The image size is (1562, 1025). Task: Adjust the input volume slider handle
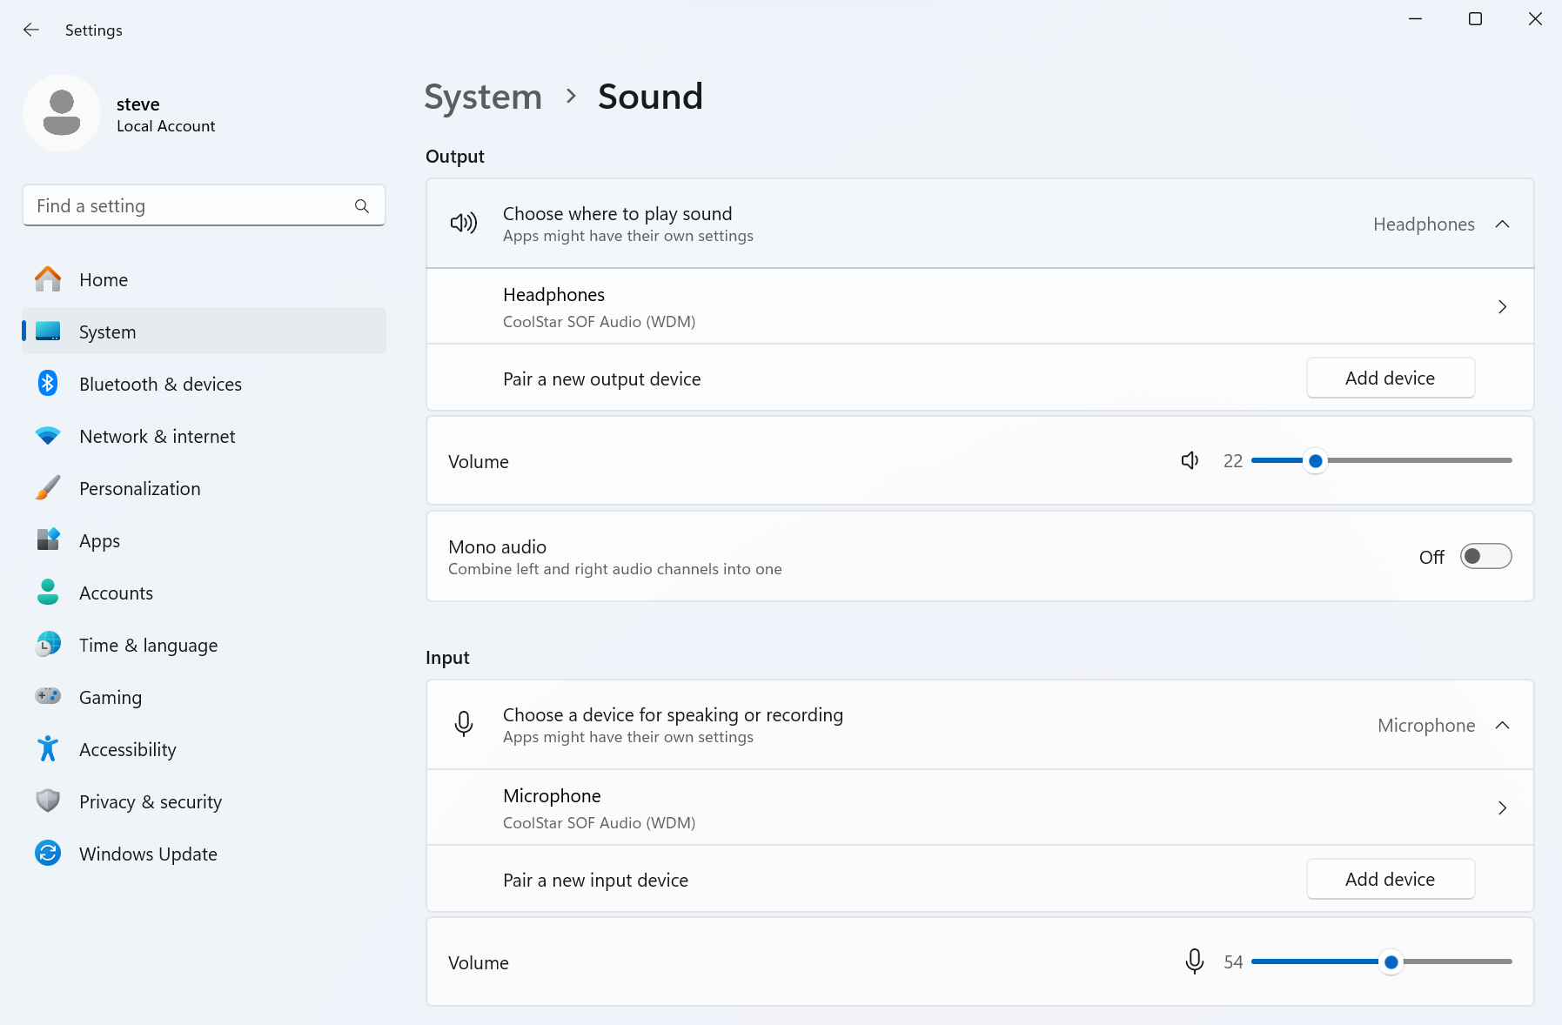[x=1391, y=961]
